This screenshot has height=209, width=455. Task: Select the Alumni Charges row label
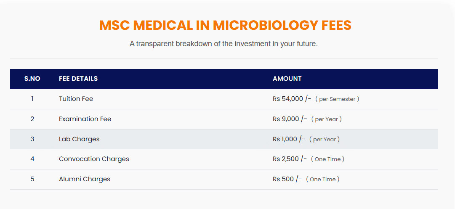(x=85, y=179)
